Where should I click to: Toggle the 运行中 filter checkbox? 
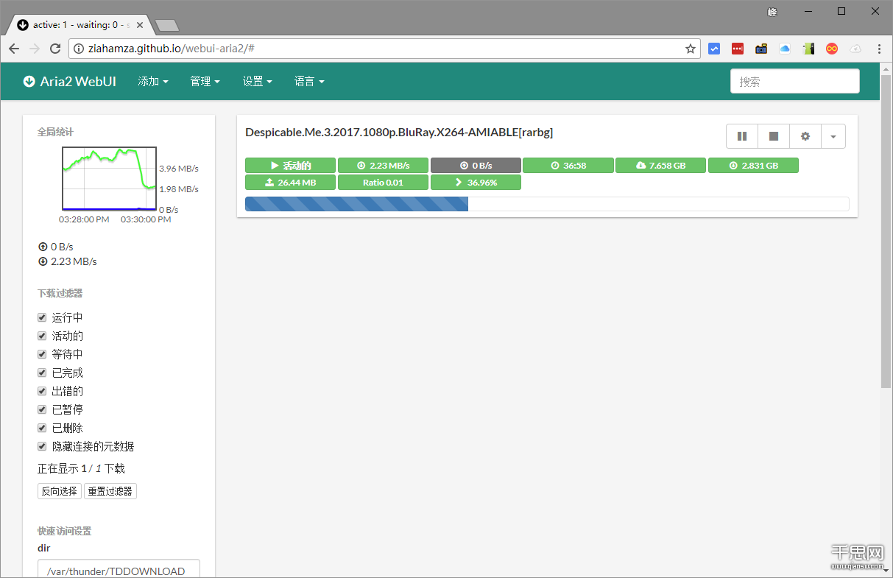click(x=42, y=317)
